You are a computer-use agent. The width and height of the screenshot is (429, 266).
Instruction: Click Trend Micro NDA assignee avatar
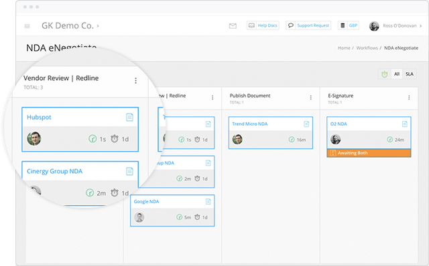click(x=237, y=139)
